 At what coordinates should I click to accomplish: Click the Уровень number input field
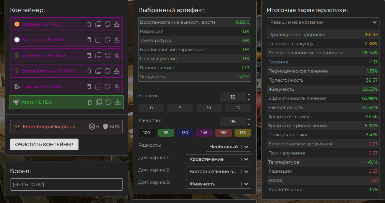[x=233, y=97]
